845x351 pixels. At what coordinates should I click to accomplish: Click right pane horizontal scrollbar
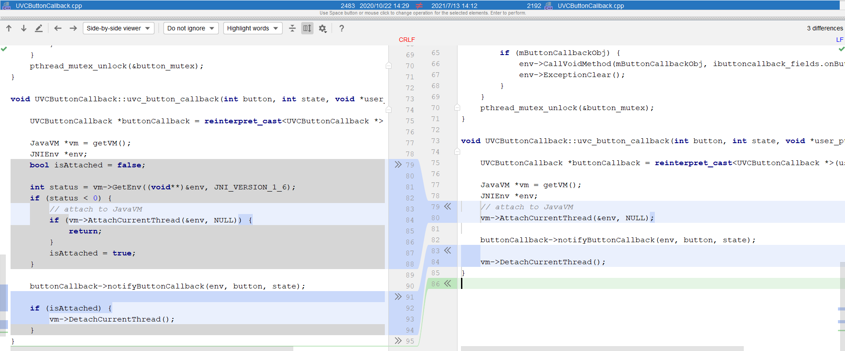(x=602, y=348)
